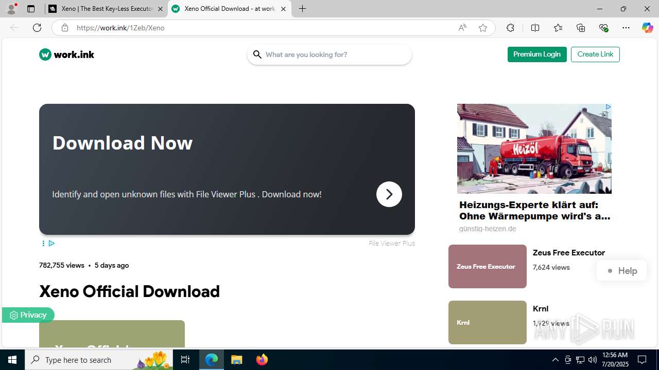Viewport: 659px width, 370px height.
Task: Show hidden system tray icons
Action: [555, 360]
